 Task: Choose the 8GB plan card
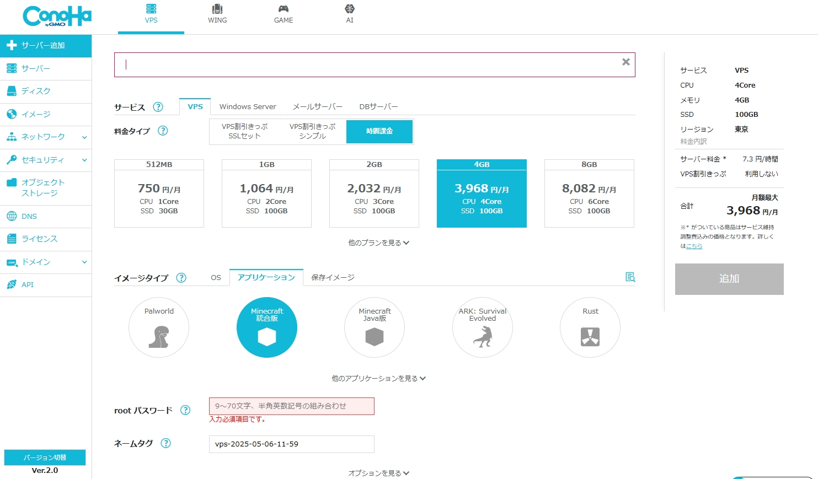(589, 193)
